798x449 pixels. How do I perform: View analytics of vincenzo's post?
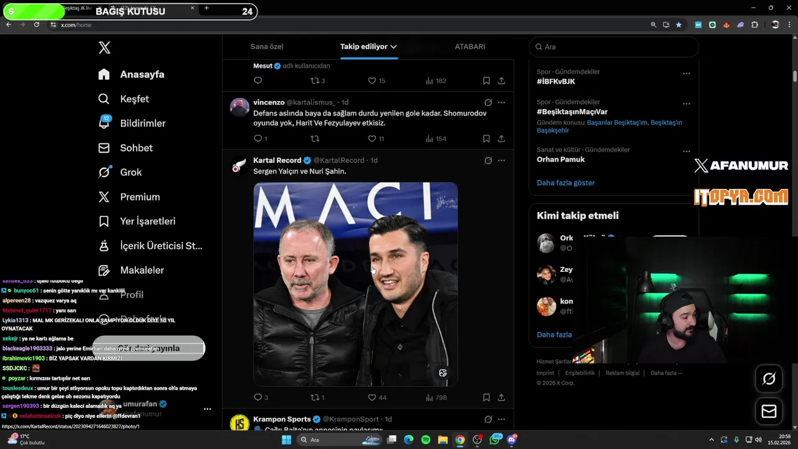click(x=436, y=138)
